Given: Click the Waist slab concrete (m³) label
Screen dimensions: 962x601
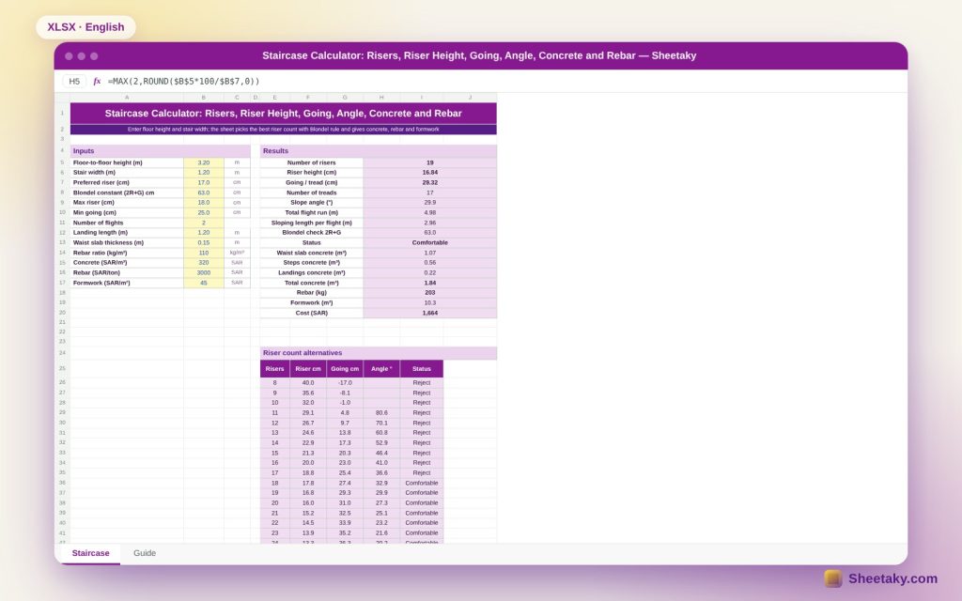Looking at the screenshot, I should 312,253.
